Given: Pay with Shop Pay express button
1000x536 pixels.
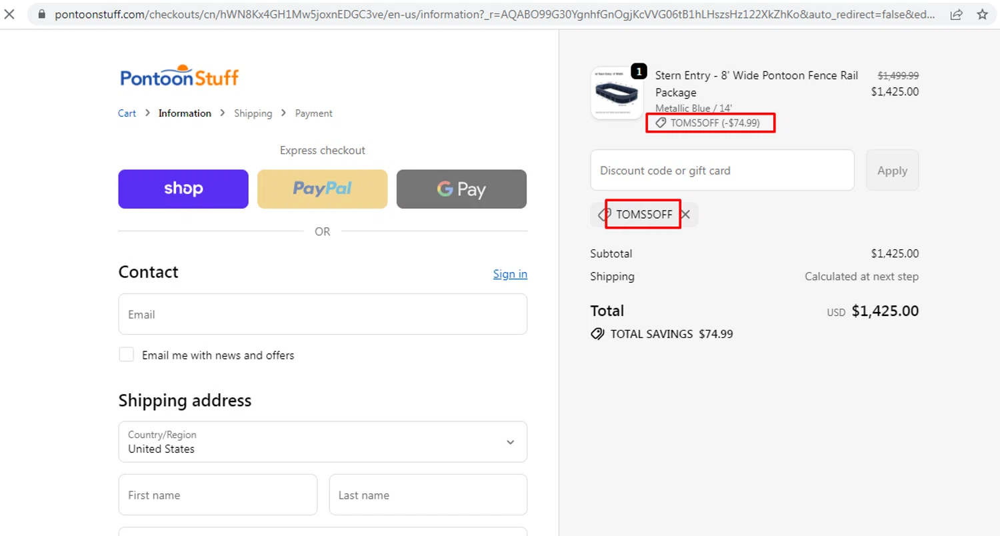Looking at the screenshot, I should click(x=183, y=189).
